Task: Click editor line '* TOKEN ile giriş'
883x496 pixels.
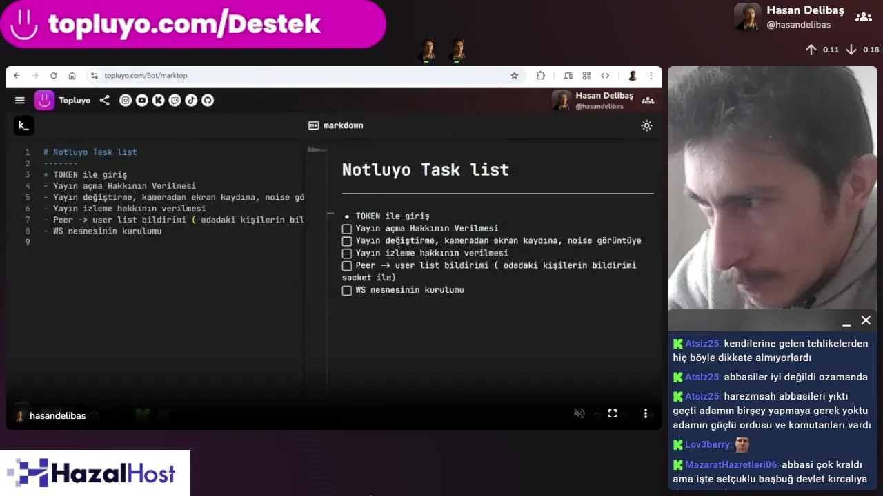Action: pos(85,175)
